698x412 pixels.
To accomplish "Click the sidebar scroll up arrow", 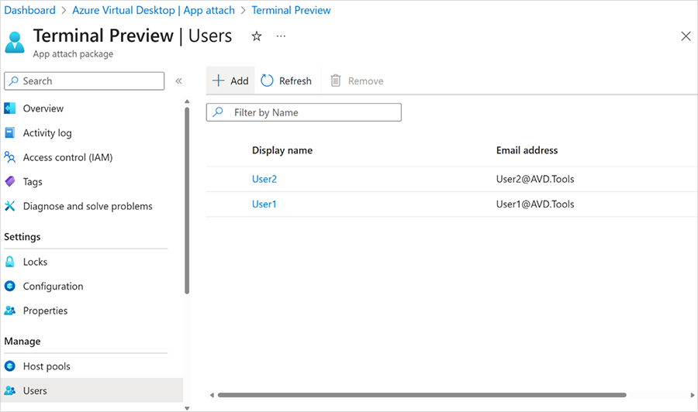I will coord(187,101).
